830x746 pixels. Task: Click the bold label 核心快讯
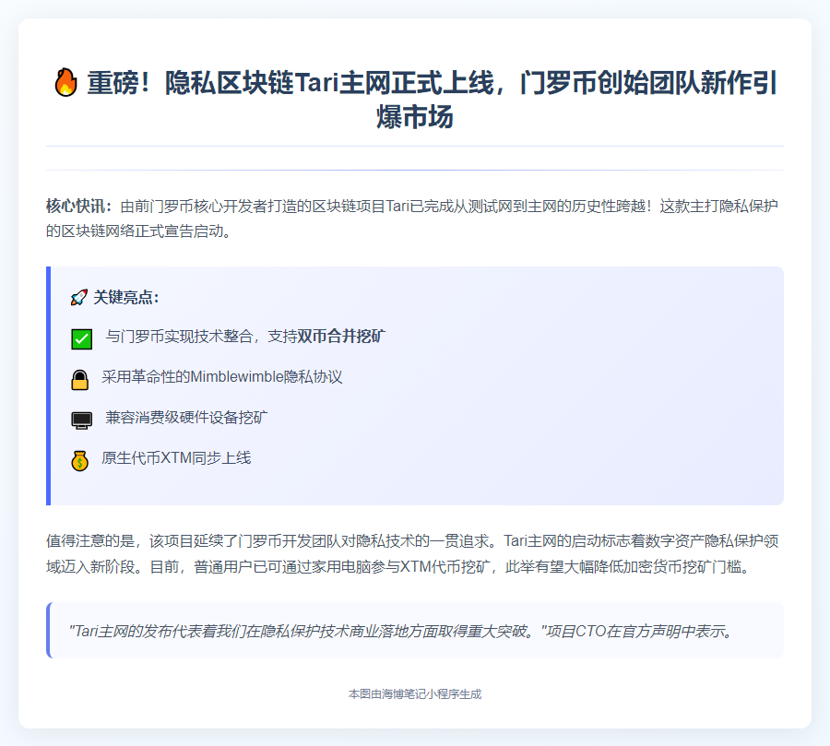[79, 206]
